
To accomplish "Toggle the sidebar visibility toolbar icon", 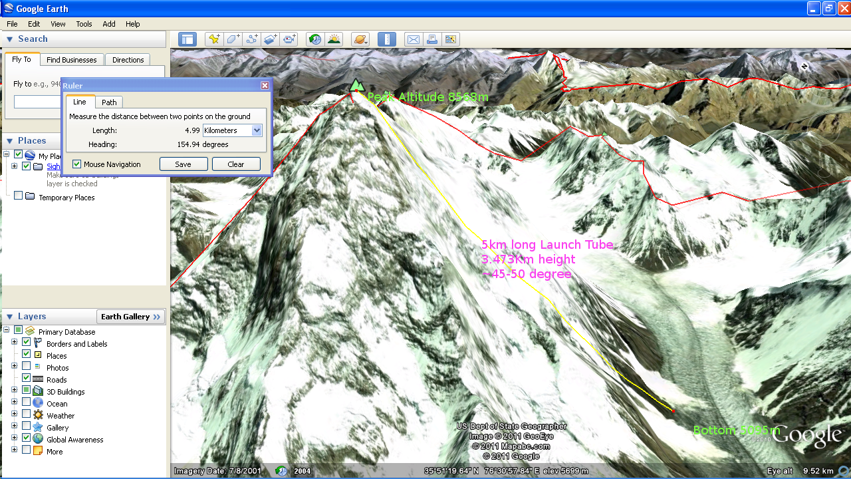I will (x=187, y=39).
